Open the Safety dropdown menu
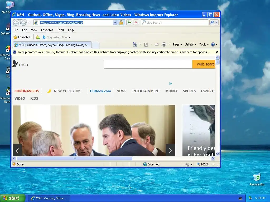270x202 pixels. (x=190, y=44)
